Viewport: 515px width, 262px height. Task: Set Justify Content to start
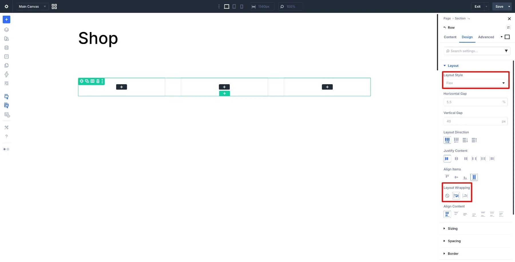coord(447,159)
